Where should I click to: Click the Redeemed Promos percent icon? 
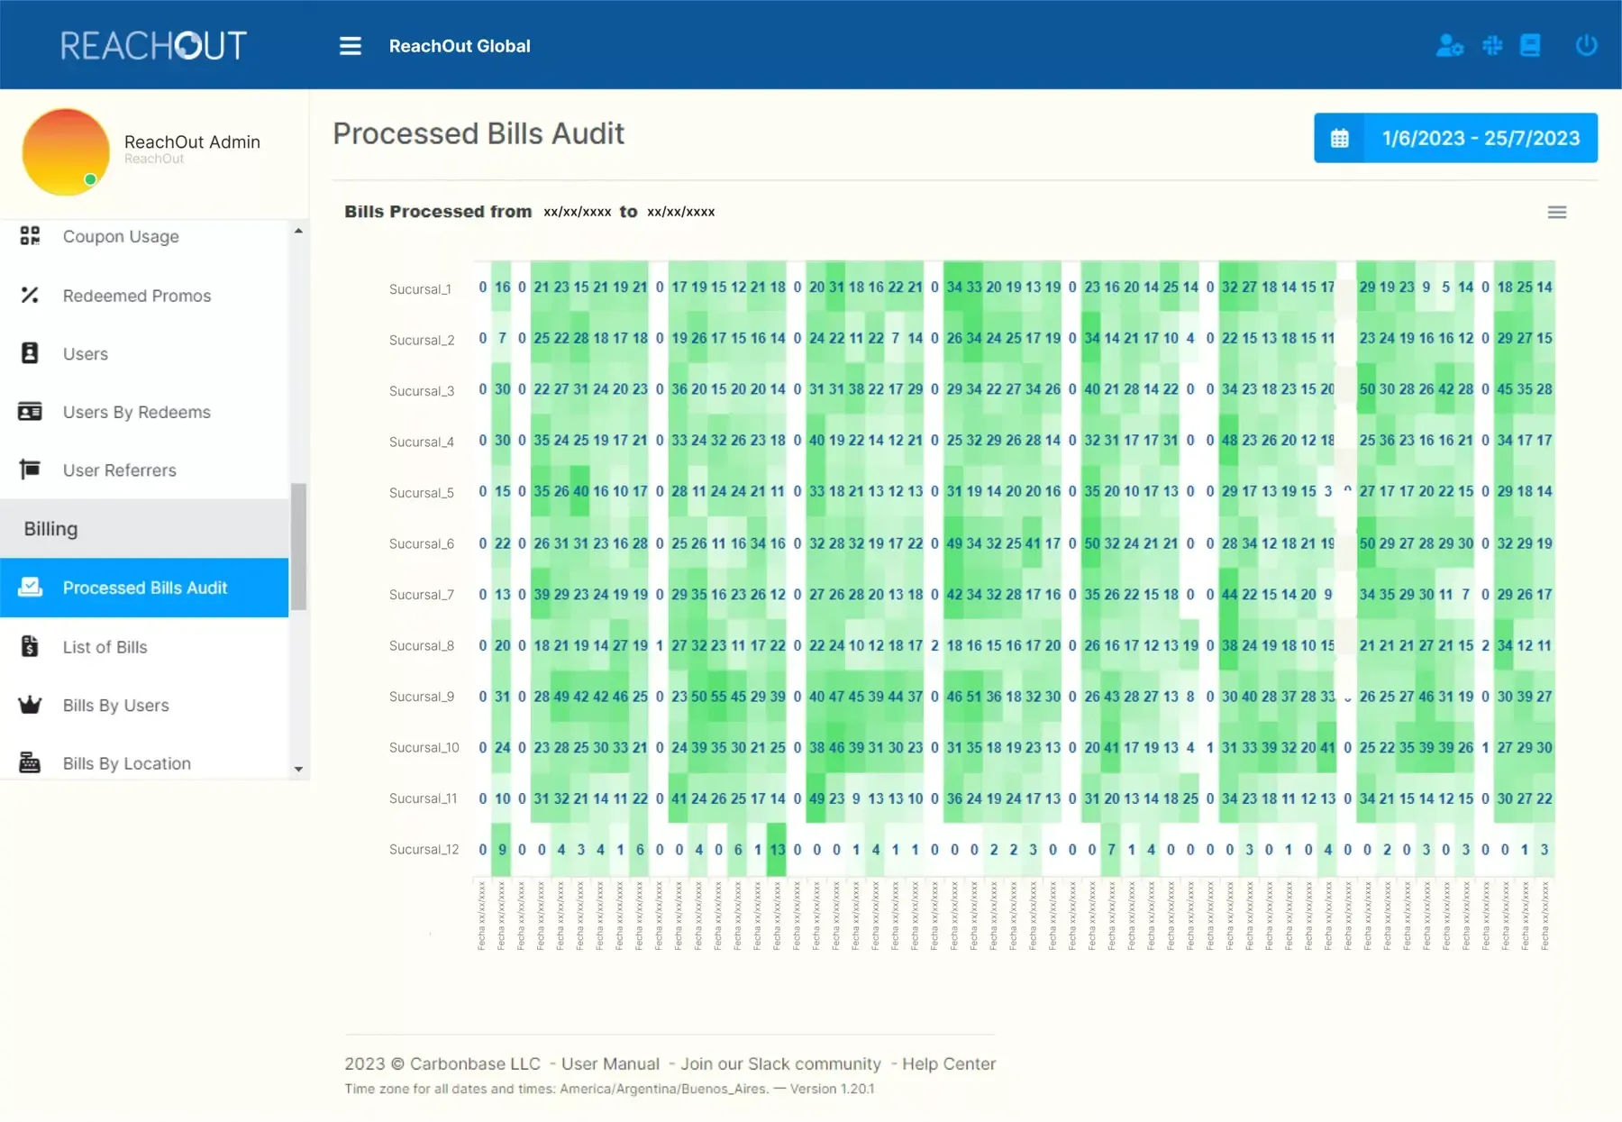coord(30,295)
